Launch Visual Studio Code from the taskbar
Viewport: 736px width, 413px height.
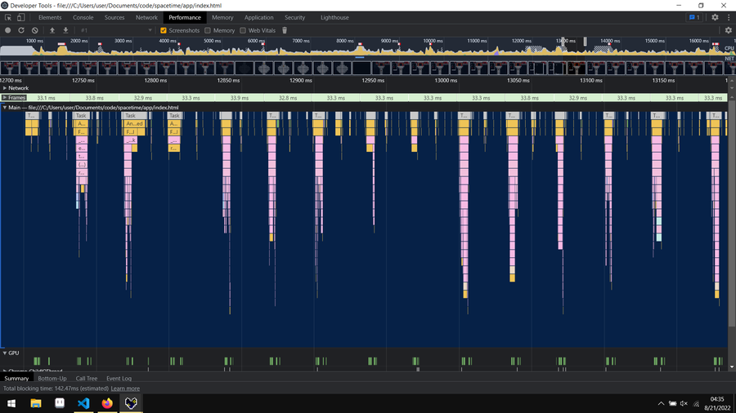(x=83, y=403)
